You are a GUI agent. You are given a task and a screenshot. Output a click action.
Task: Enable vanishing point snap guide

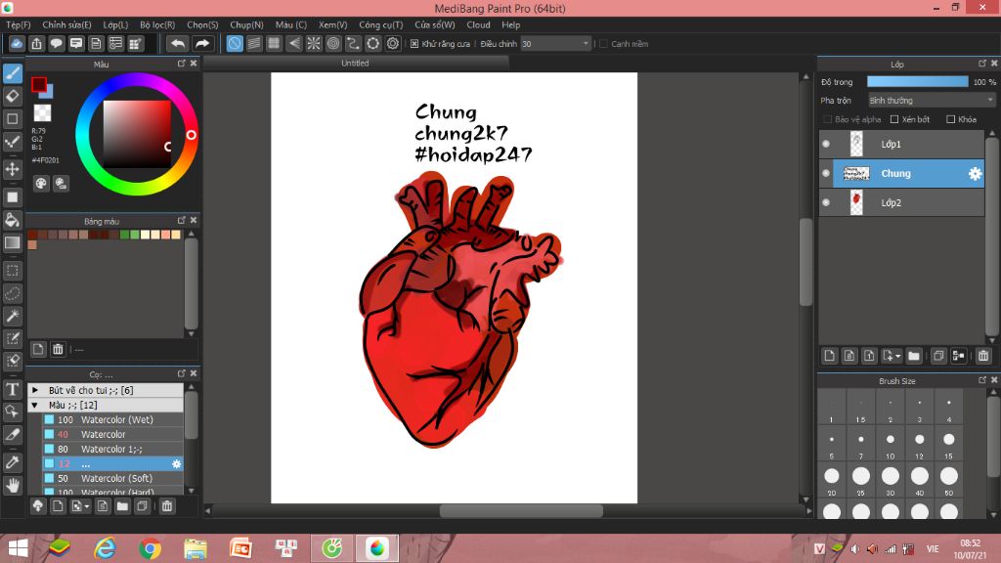click(x=293, y=43)
